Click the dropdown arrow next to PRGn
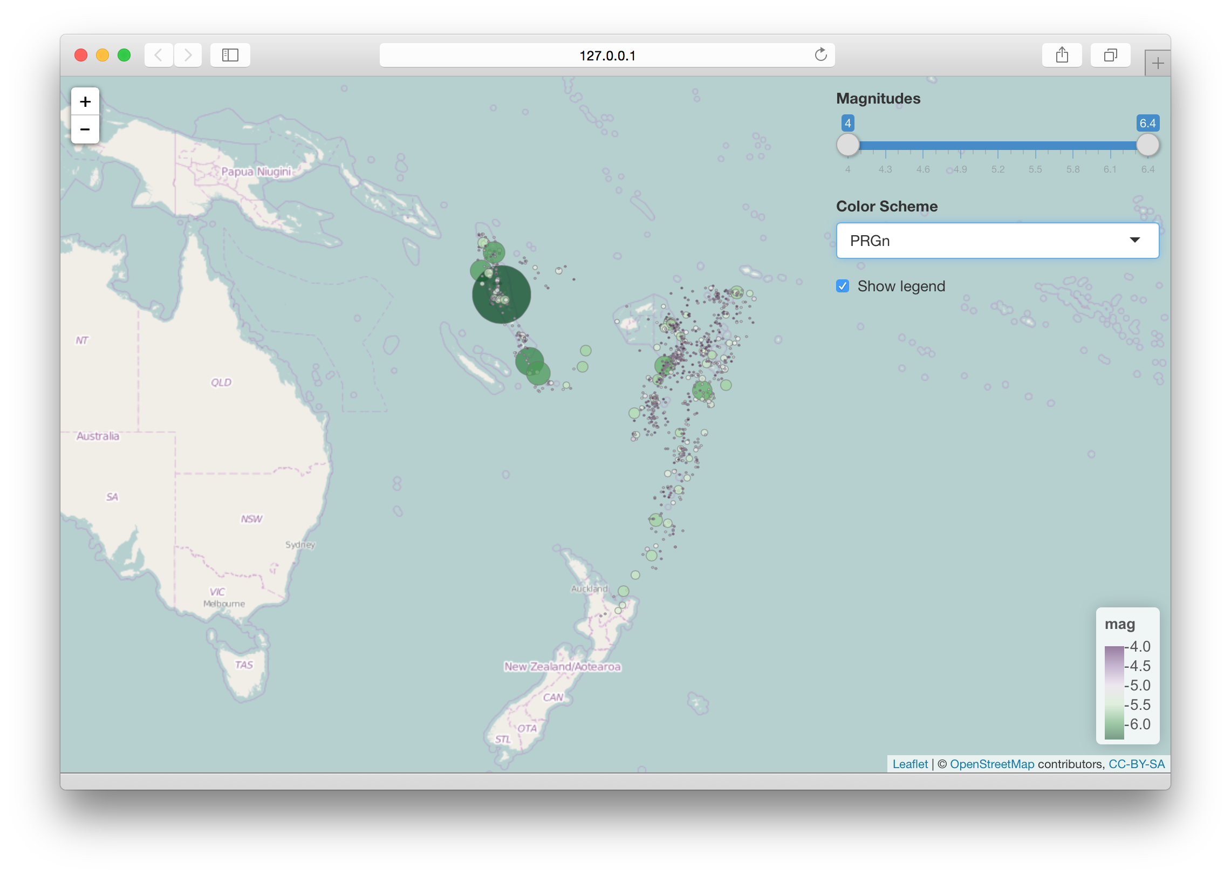The height and width of the screenshot is (876, 1231). [1135, 241]
